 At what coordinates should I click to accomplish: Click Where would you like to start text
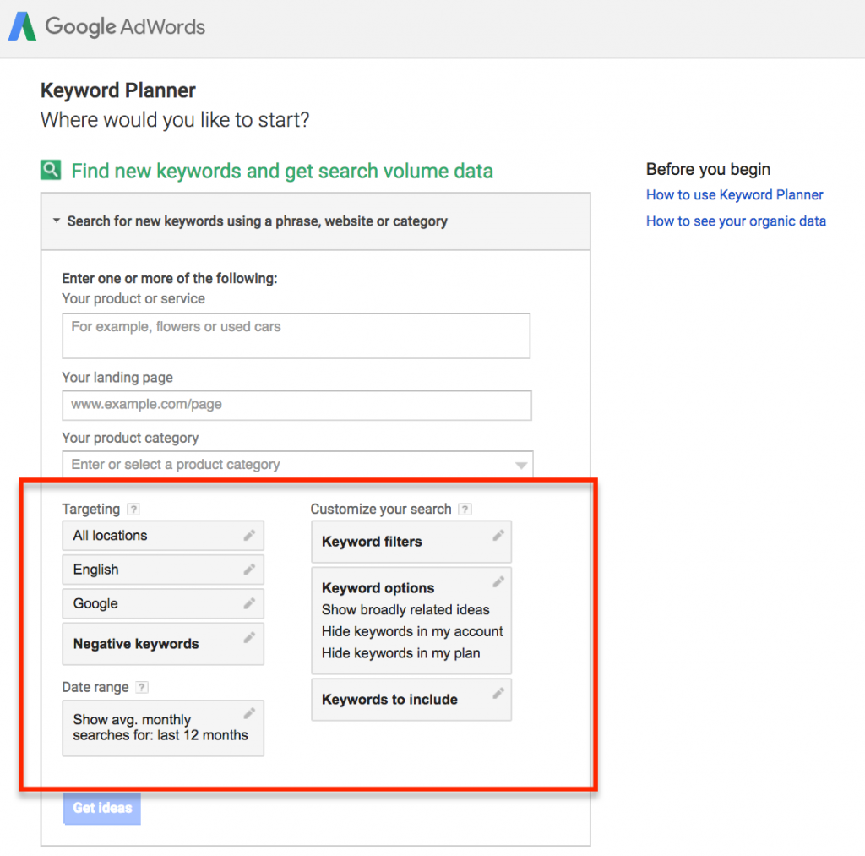pyautogui.click(x=175, y=120)
